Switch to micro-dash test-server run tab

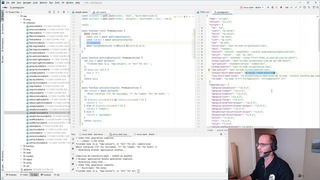pyautogui.click(x=92, y=134)
